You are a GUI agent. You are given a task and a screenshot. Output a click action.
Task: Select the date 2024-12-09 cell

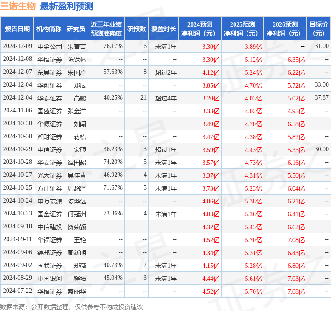click(17, 46)
